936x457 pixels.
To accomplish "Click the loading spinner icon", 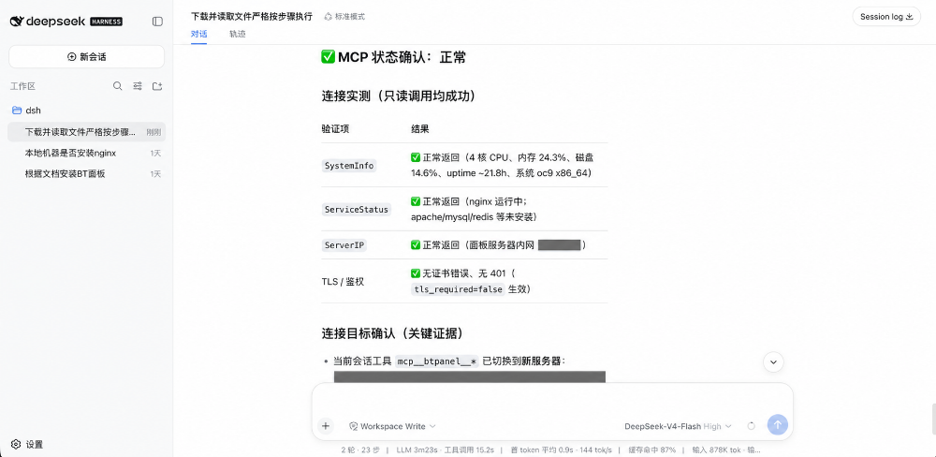I will 752,426.
